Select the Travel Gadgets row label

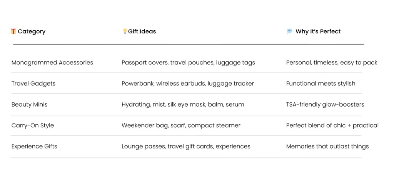coord(33,84)
